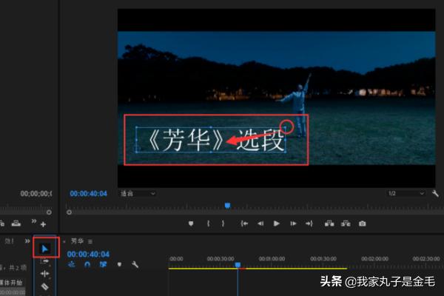This screenshot has width=444, height=296.
Task: Toggle linked selection in timeline
Action: [103, 264]
